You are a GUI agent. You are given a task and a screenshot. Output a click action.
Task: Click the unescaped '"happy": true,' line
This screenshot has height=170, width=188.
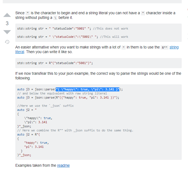coord(36,143)
